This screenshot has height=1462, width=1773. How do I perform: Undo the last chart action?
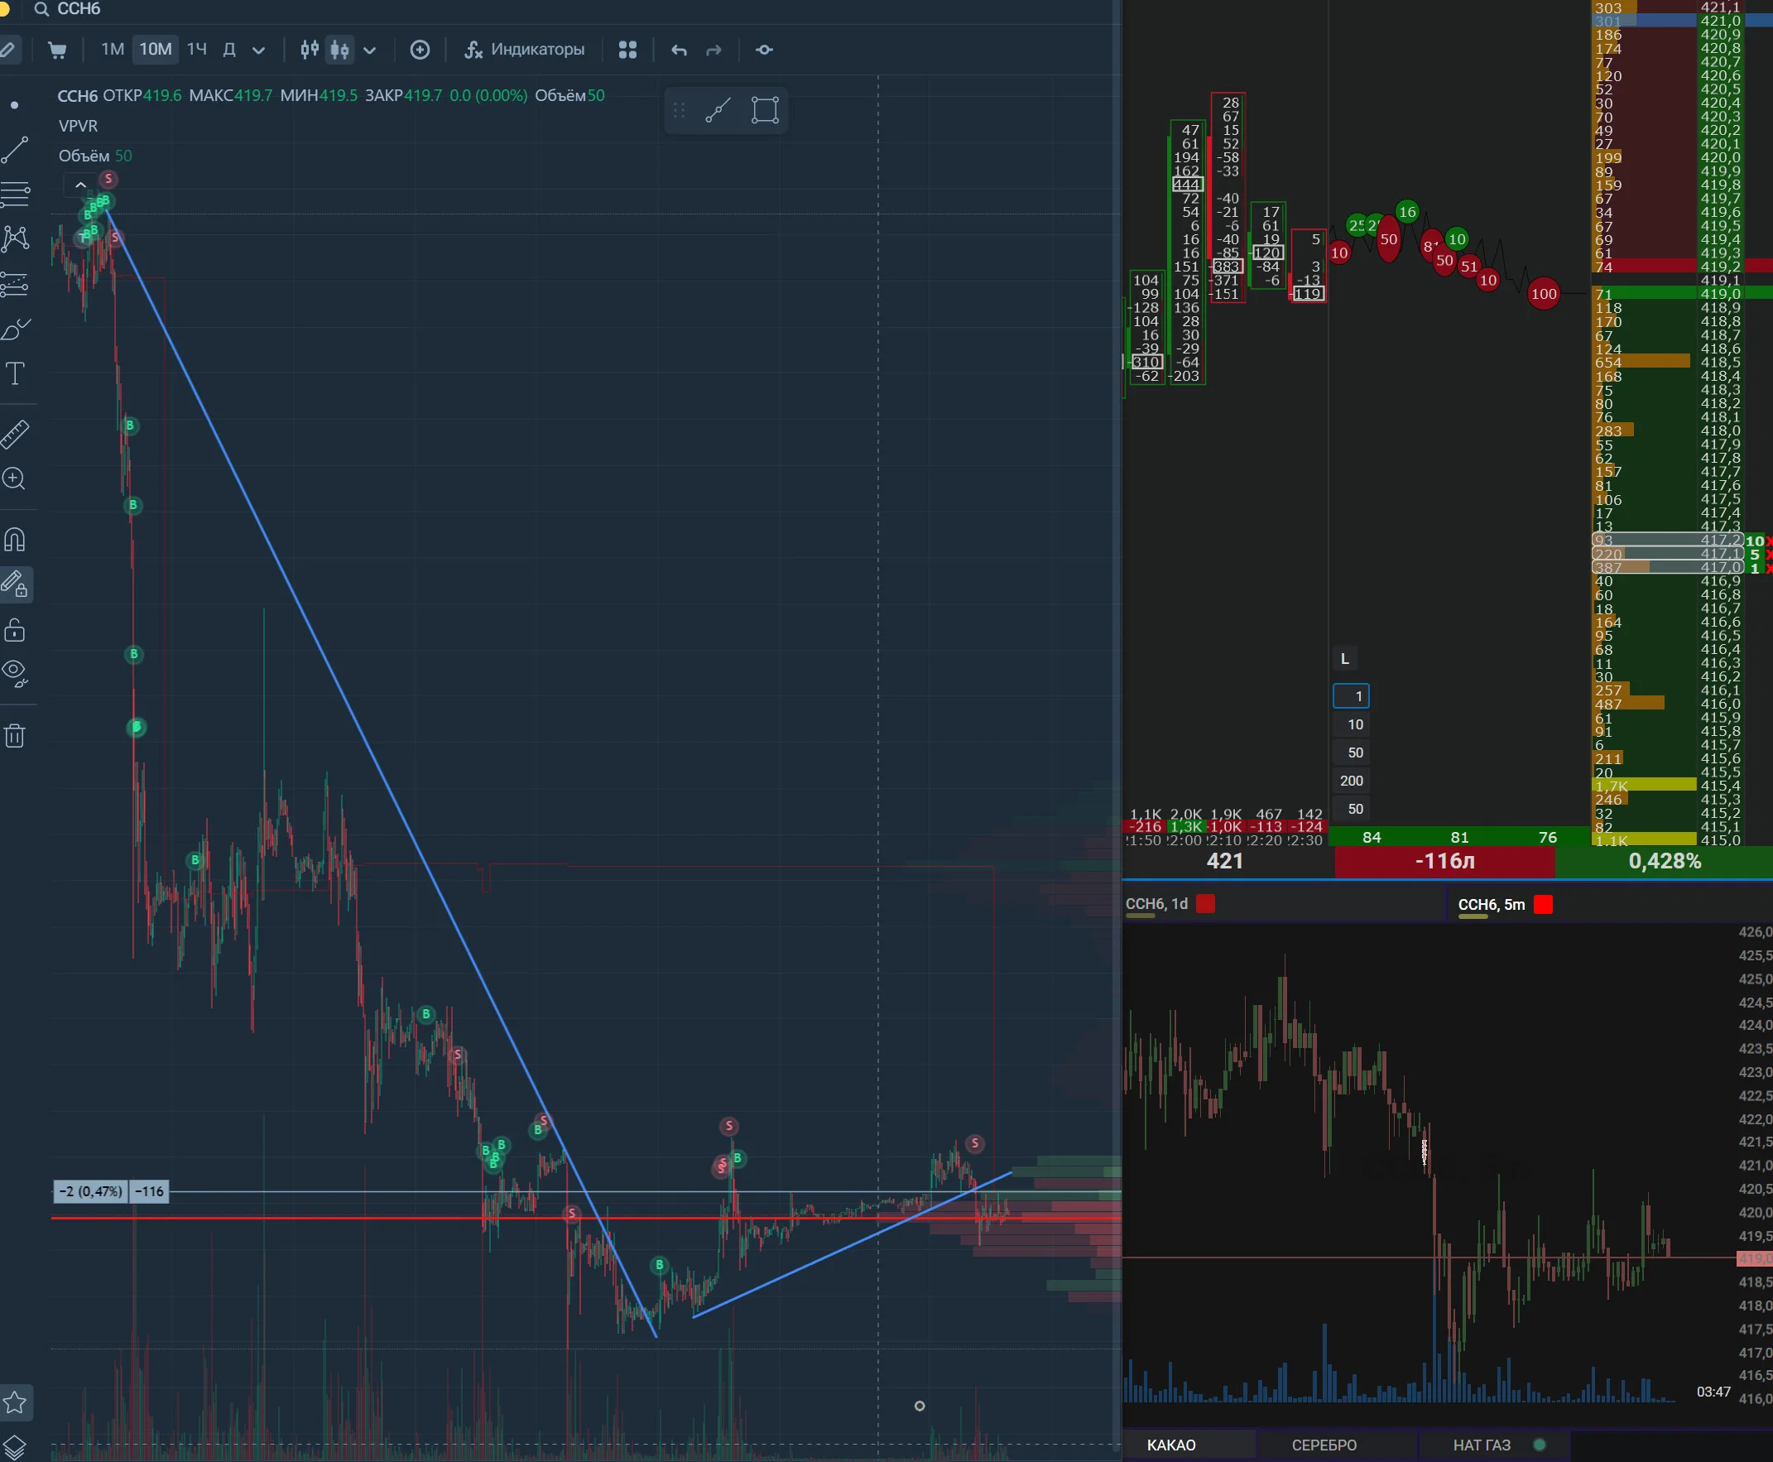click(x=680, y=50)
